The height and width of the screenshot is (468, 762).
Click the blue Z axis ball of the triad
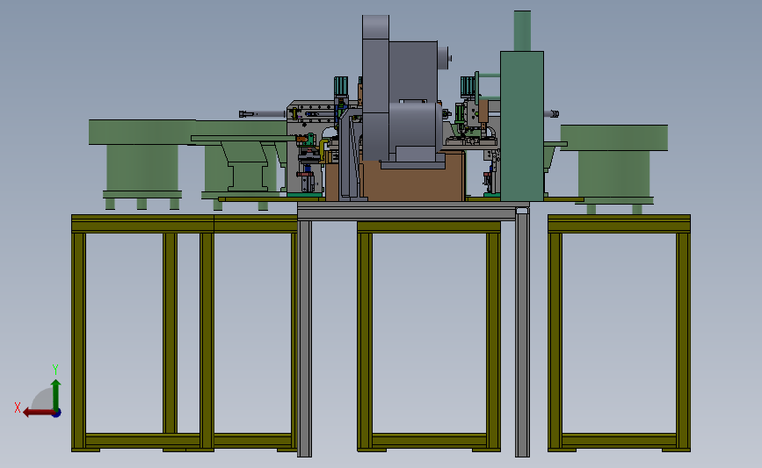(x=57, y=414)
